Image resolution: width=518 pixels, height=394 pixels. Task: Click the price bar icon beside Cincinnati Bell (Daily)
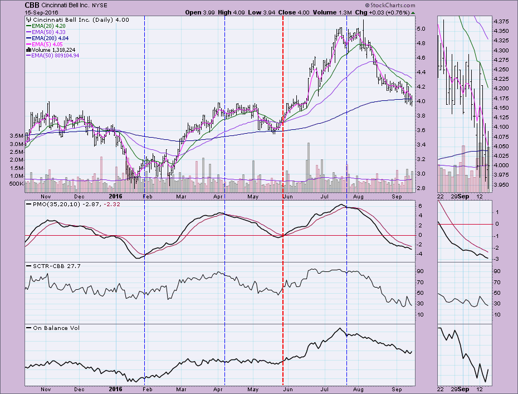pos(29,20)
